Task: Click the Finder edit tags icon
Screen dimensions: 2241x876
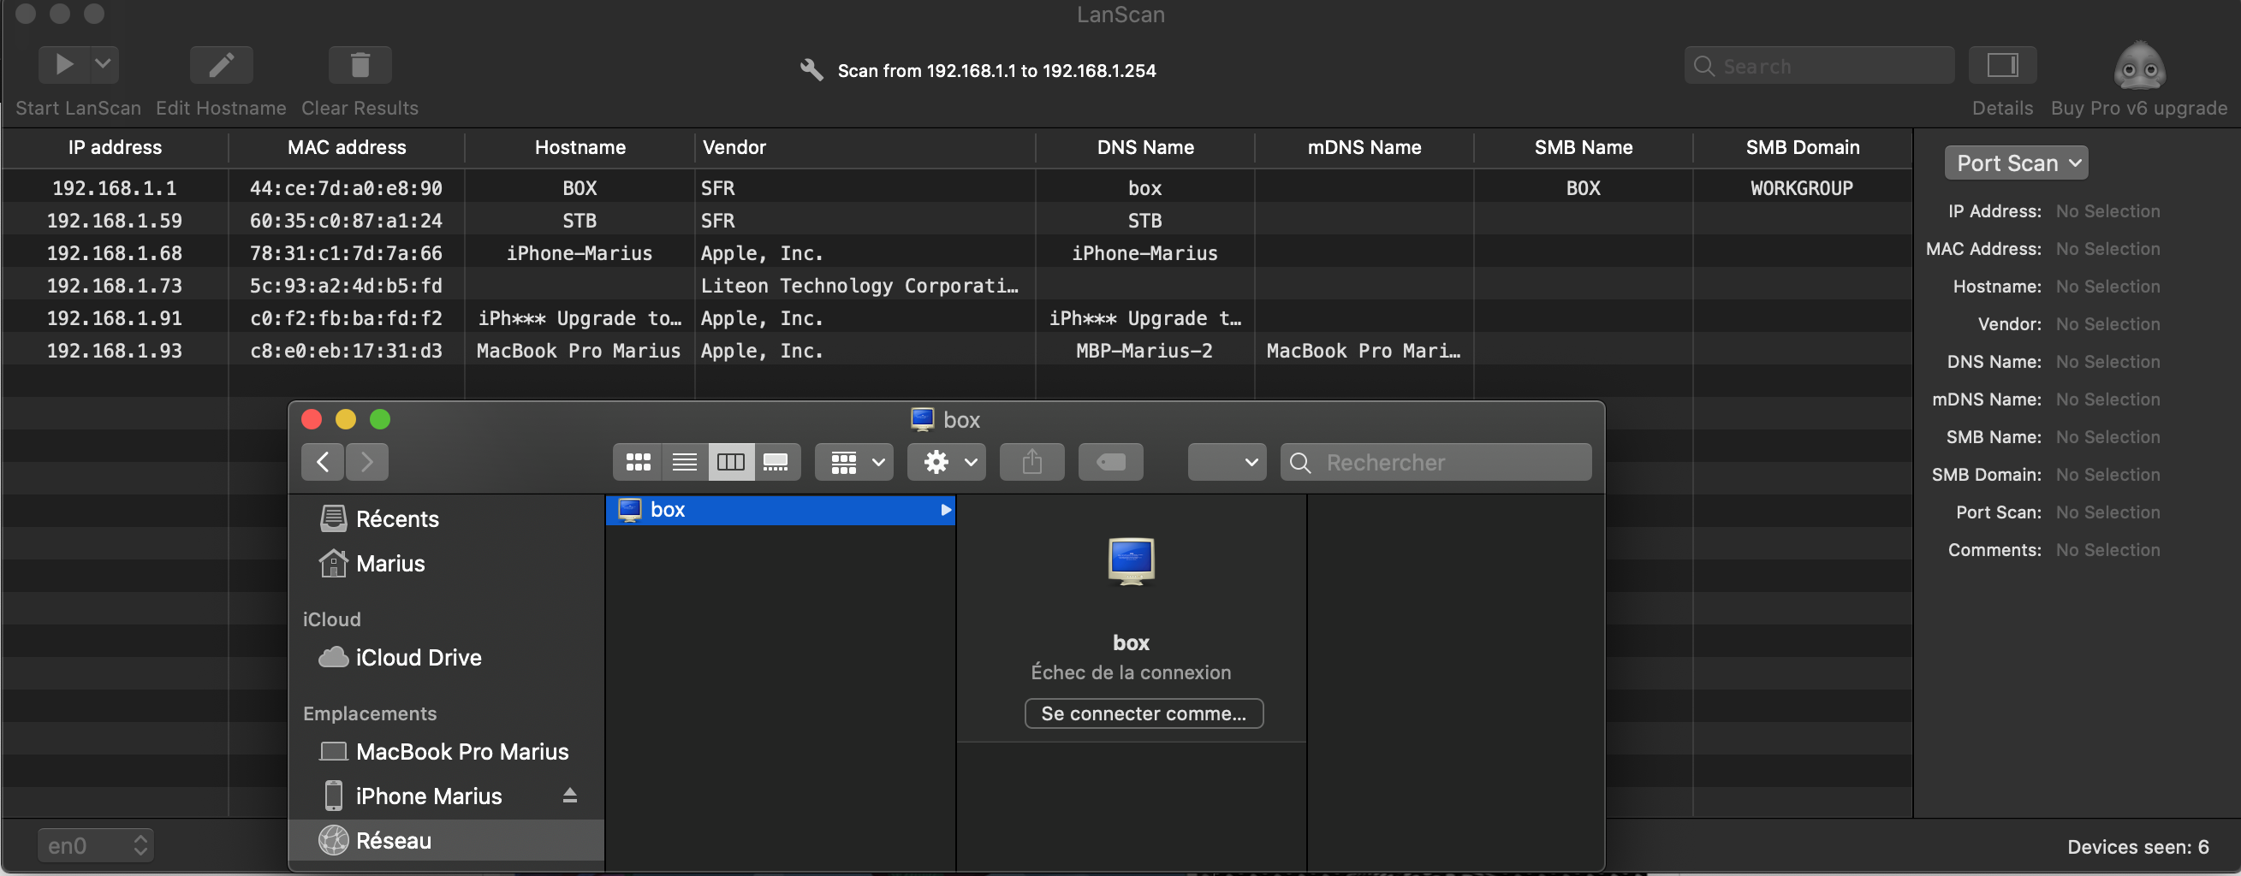Action: [x=1110, y=461]
